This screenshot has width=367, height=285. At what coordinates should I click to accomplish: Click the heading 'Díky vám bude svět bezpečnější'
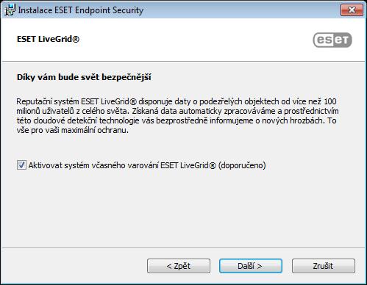tap(84, 77)
